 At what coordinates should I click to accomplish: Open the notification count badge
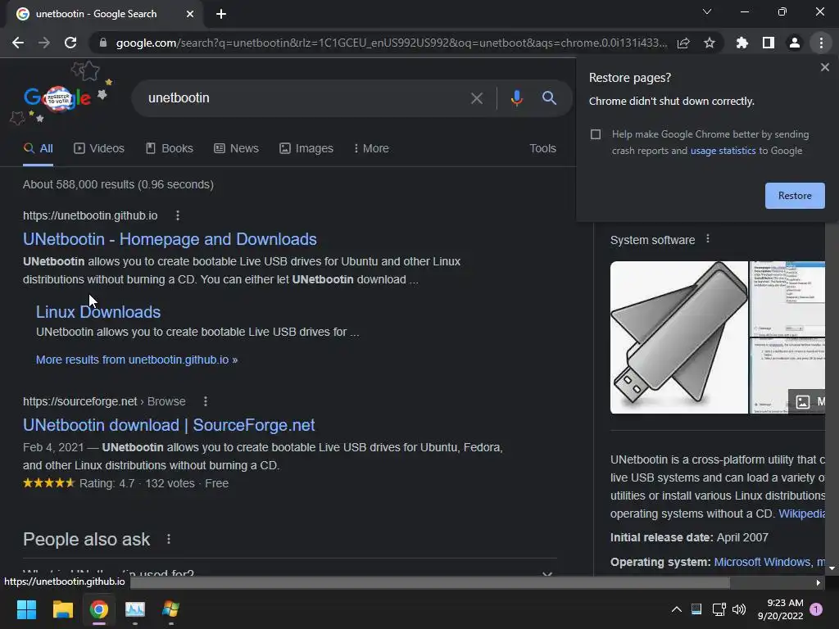coord(816,609)
